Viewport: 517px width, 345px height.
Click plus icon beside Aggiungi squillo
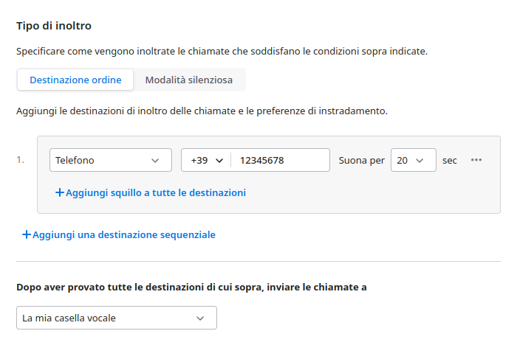[x=60, y=192]
